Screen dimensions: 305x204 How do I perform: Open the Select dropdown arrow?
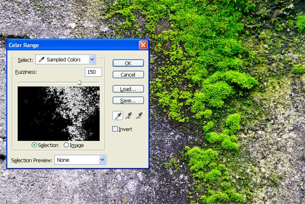[92, 59]
